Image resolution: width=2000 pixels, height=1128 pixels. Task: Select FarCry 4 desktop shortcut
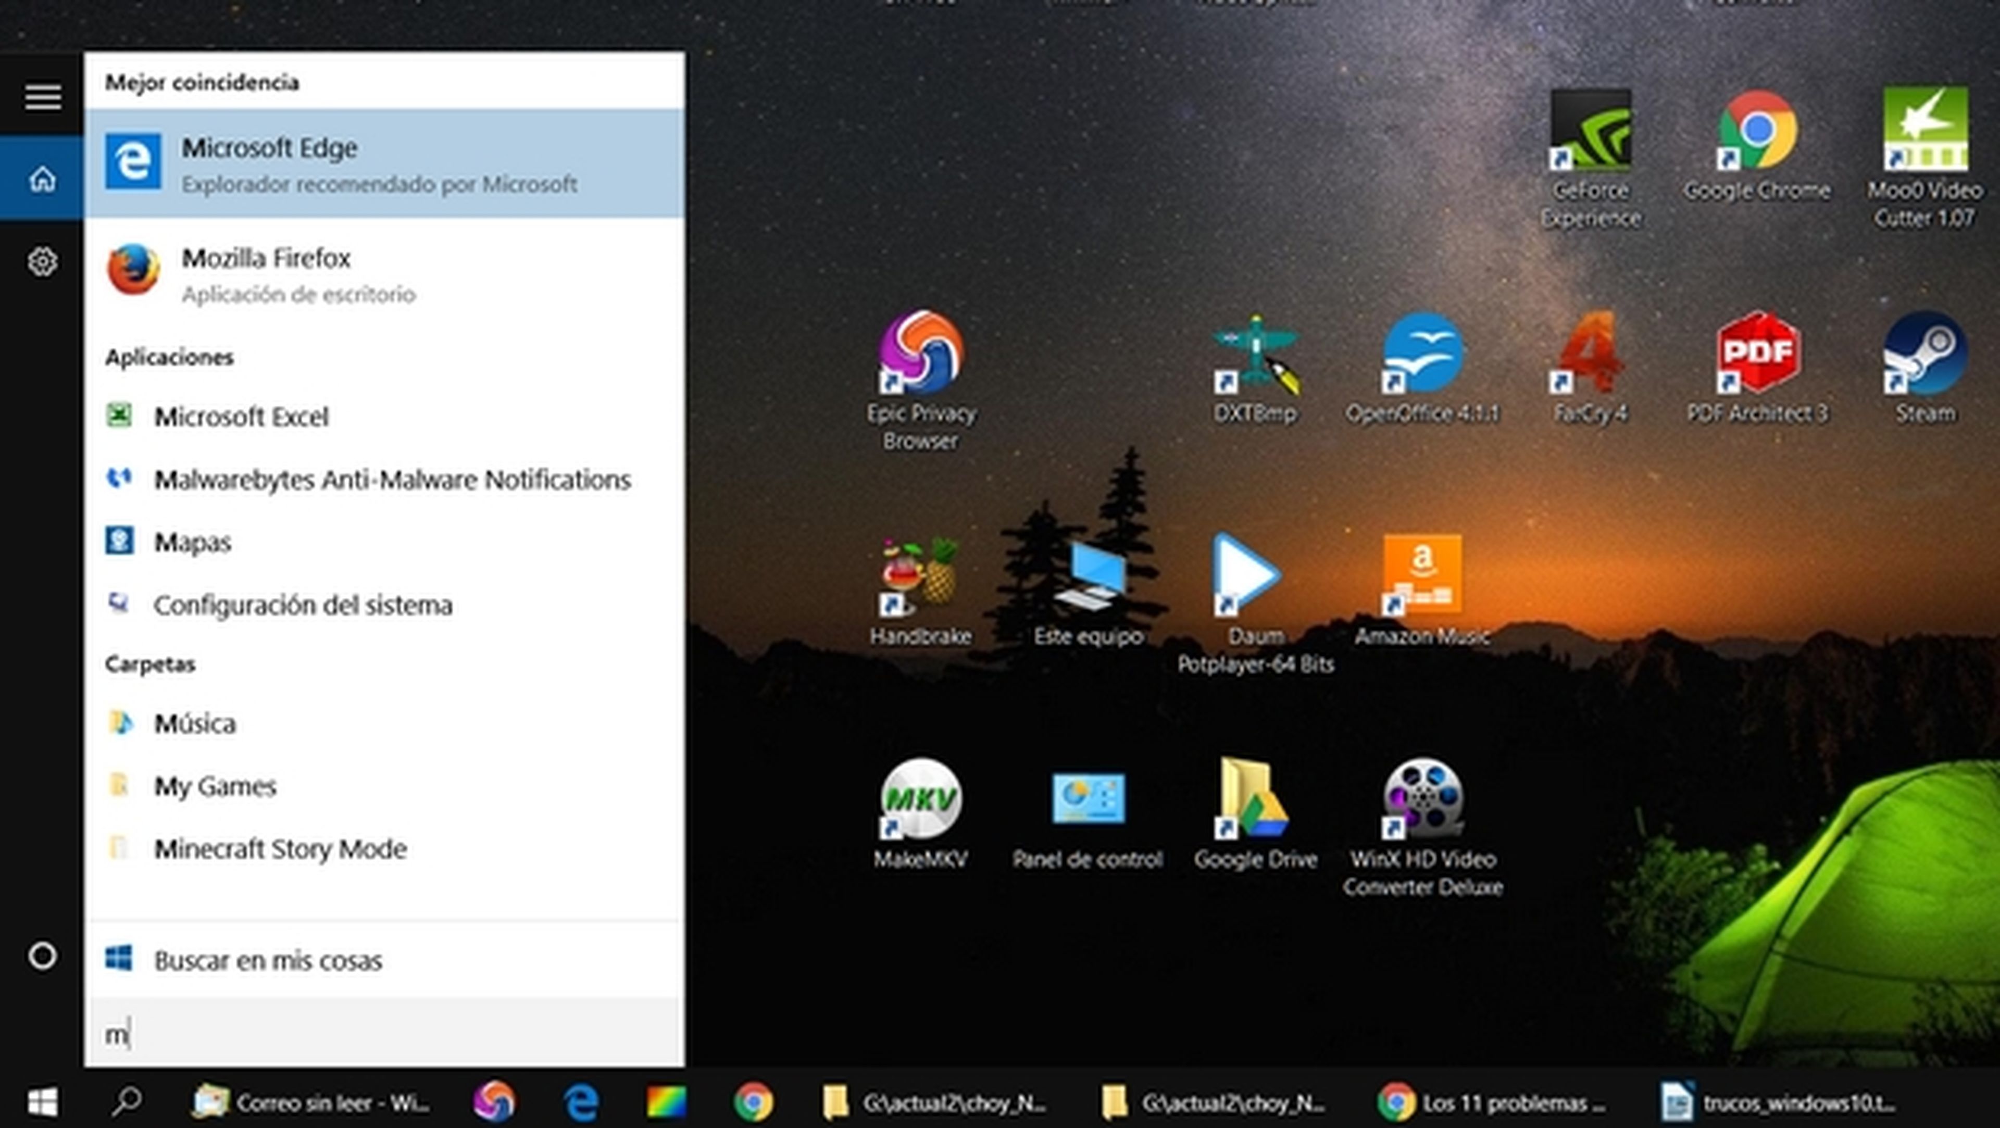click(x=1590, y=368)
